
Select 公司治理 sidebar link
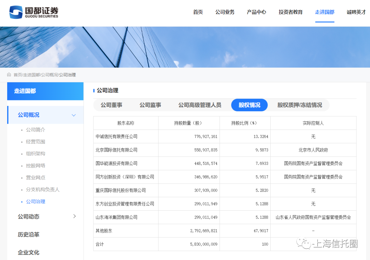tap(35, 201)
